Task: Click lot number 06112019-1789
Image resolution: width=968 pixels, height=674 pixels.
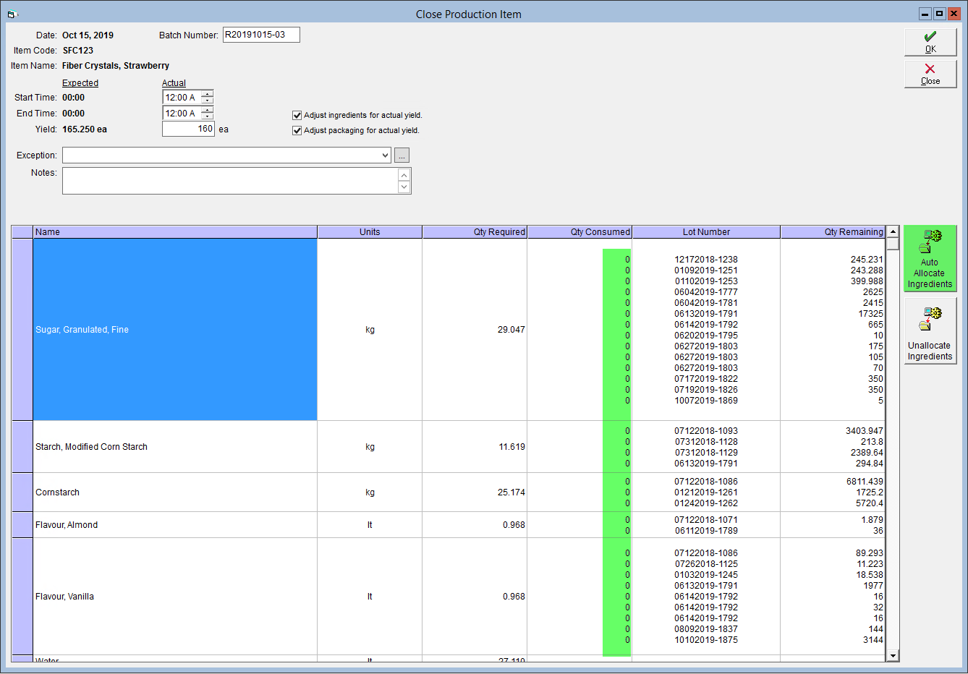Action: coord(706,531)
